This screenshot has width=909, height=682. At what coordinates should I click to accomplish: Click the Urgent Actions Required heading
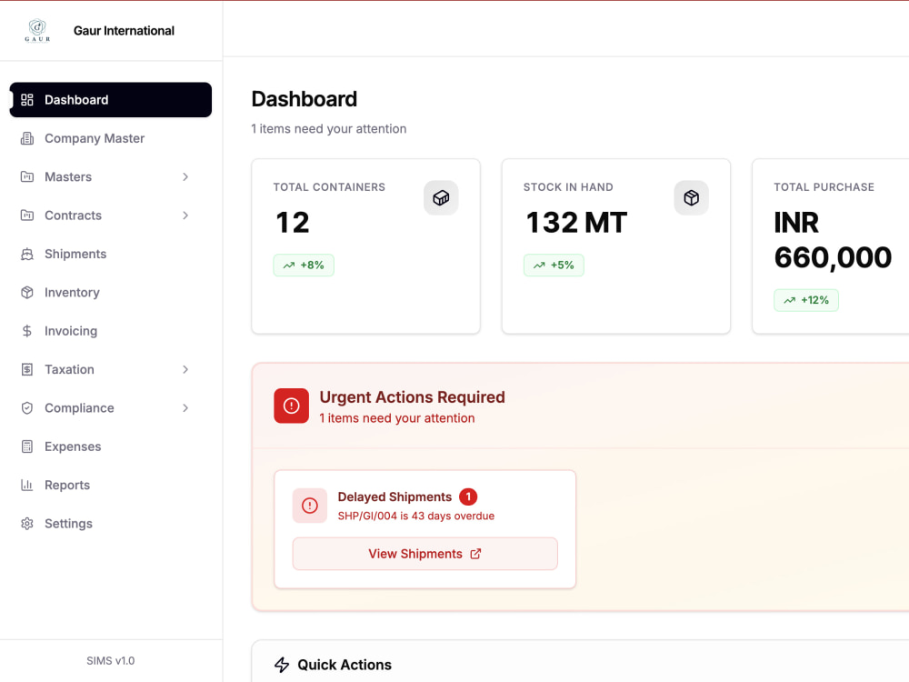pos(412,397)
